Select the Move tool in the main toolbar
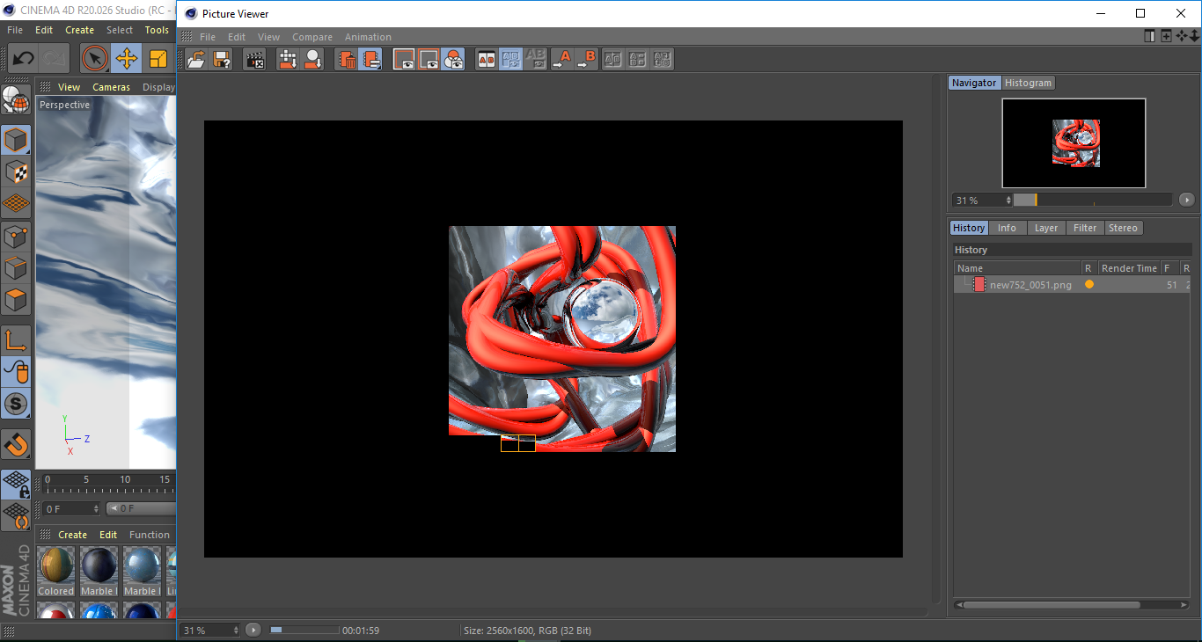The image size is (1202, 642). coord(127,59)
